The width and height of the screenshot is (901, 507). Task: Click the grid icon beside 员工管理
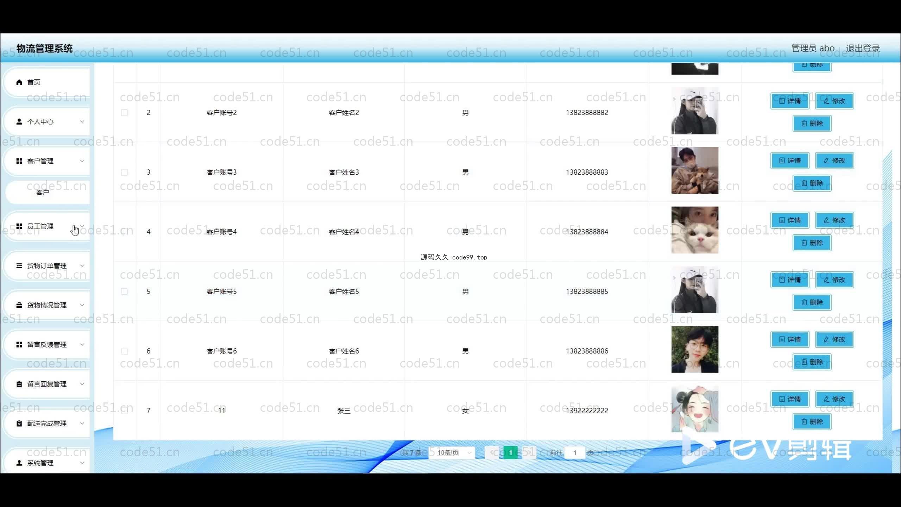(x=19, y=226)
